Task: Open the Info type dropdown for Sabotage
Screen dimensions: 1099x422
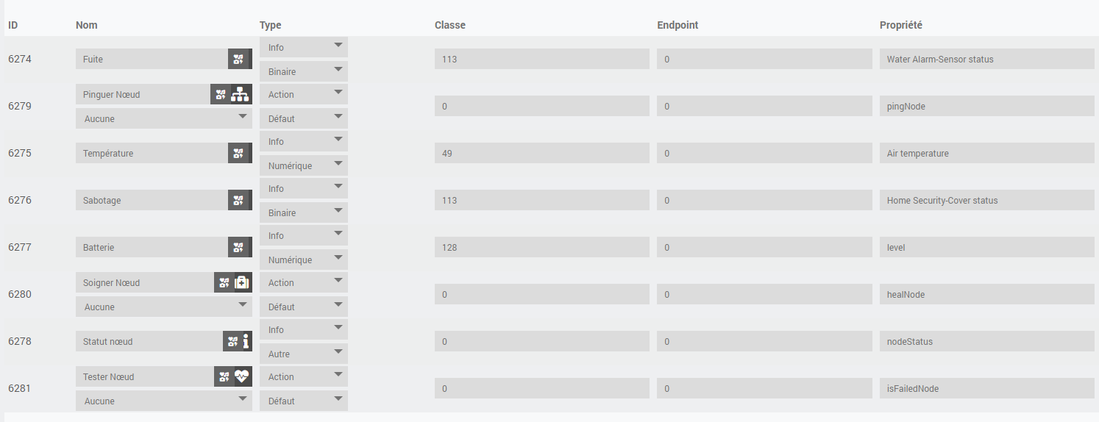Action: [304, 188]
